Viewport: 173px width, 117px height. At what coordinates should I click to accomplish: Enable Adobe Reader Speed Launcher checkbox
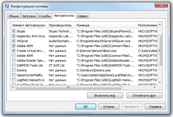click(13, 61)
